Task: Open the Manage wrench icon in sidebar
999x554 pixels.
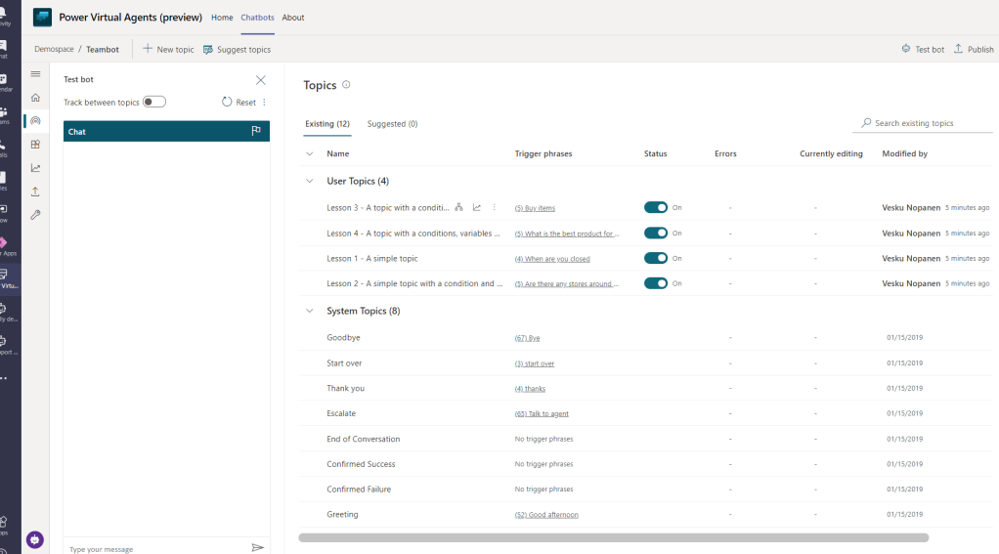Action: coord(35,215)
